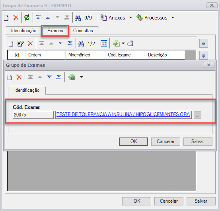Click globe printer icon in dialog toolbar
This screenshot has height=211, width=220.
(x=72, y=77)
